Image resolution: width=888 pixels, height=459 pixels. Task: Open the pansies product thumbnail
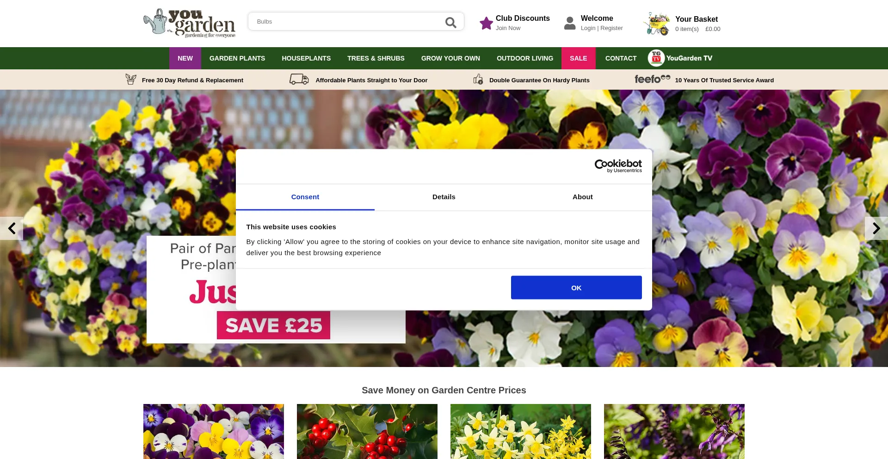pyautogui.click(x=213, y=431)
